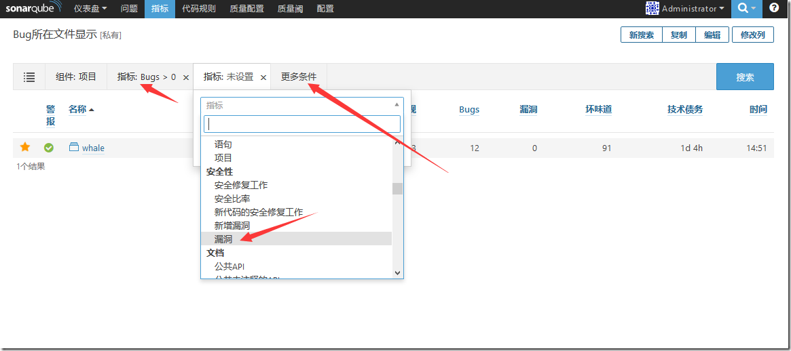Open the Administrator account dropdown
Screen dimensions: 791x351
coord(693,9)
